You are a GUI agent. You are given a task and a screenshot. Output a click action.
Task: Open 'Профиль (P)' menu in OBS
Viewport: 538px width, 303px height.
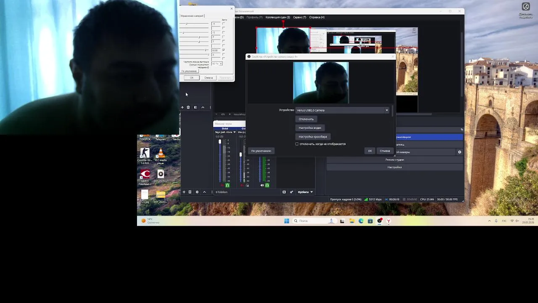coord(255,17)
